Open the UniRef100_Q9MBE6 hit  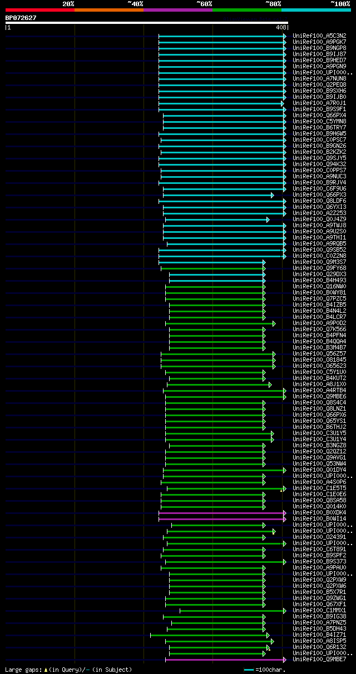319,396
